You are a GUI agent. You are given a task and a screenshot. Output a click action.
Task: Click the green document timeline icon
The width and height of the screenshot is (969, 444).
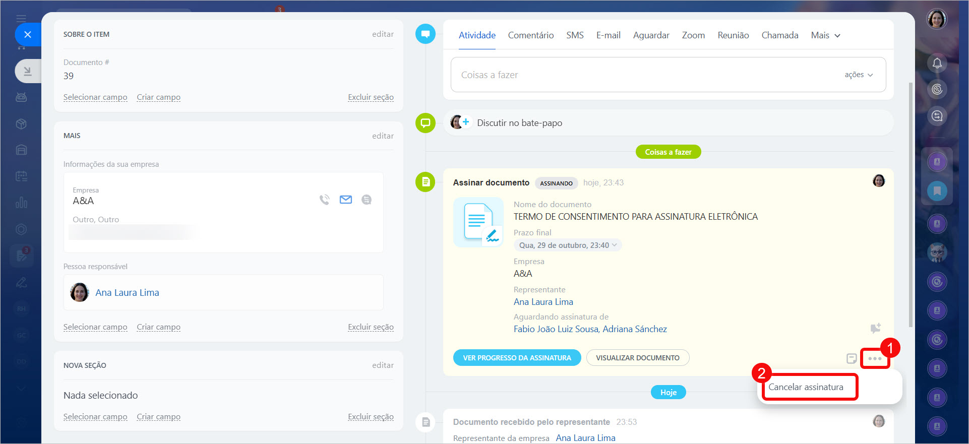(x=426, y=181)
